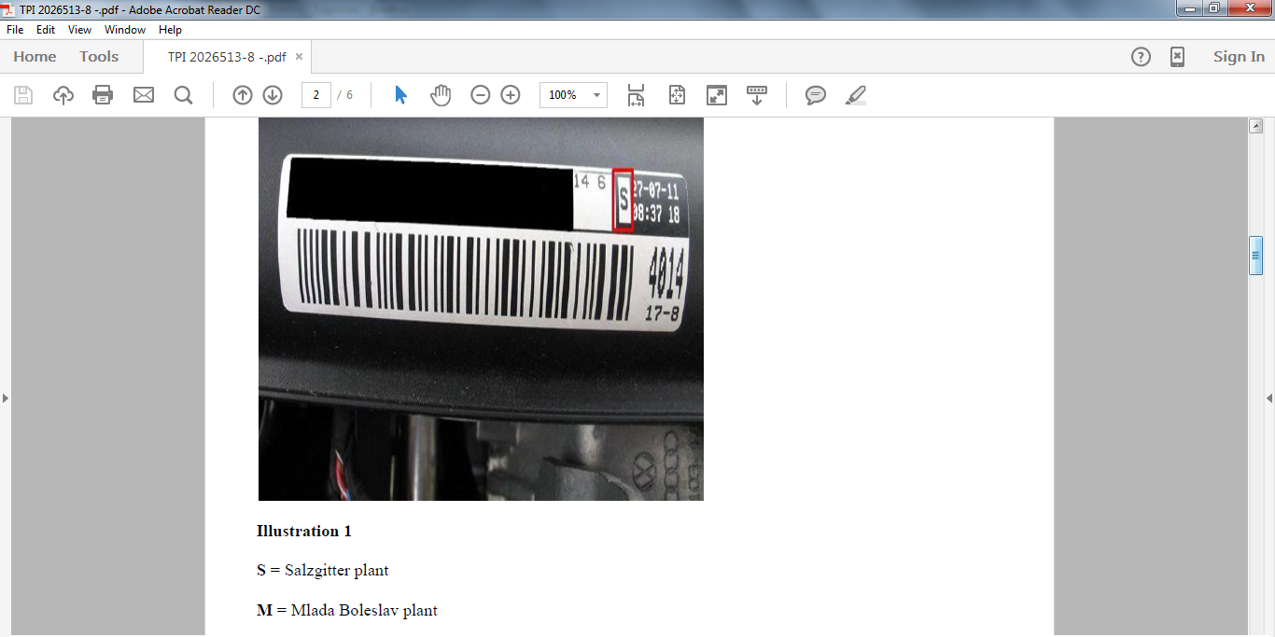Click the fit full page icon
Image resolution: width=1275 pixels, height=637 pixels.
678,95
